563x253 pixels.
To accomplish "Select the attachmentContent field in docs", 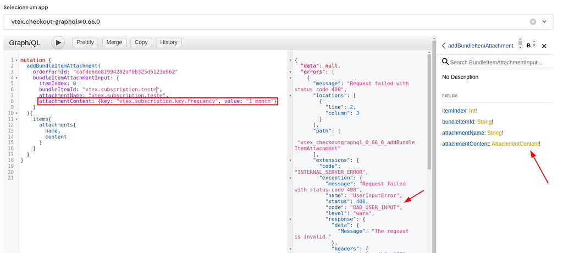I will click(466, 144).
